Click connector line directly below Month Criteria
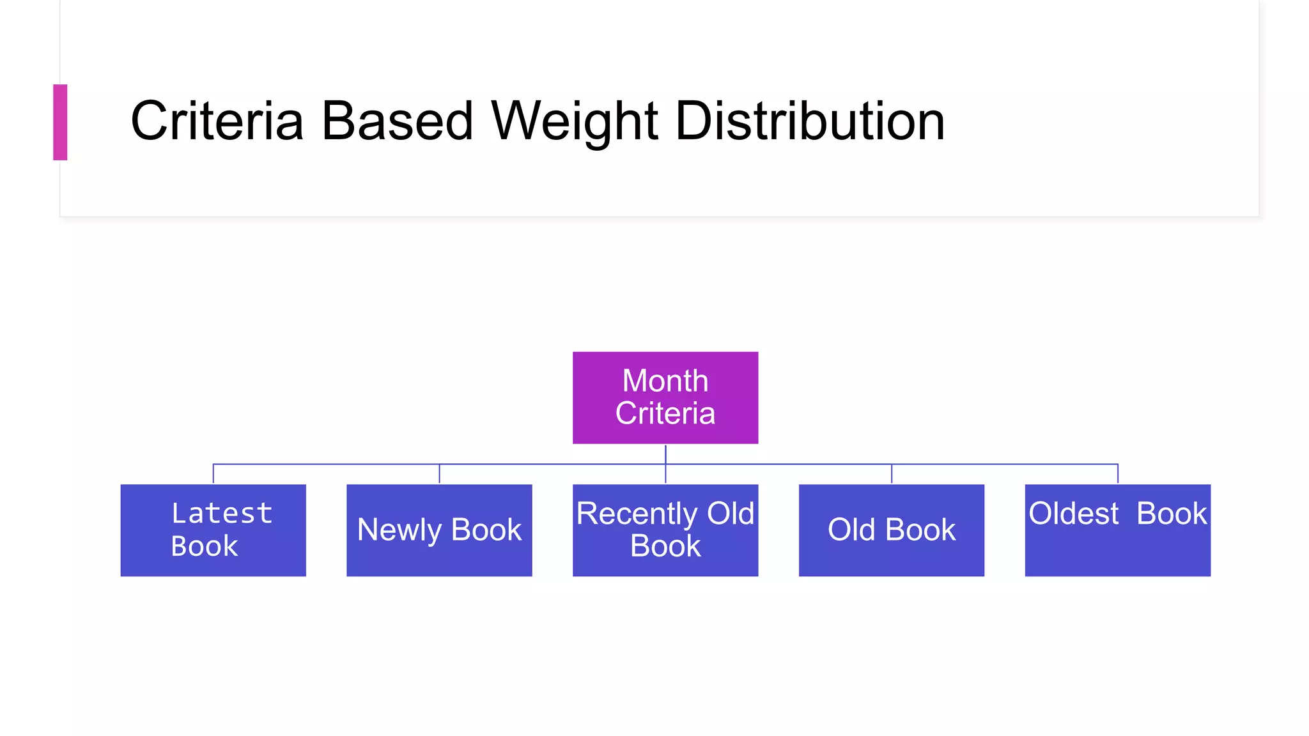This screenshot has height=736, width=1309. 665,454
